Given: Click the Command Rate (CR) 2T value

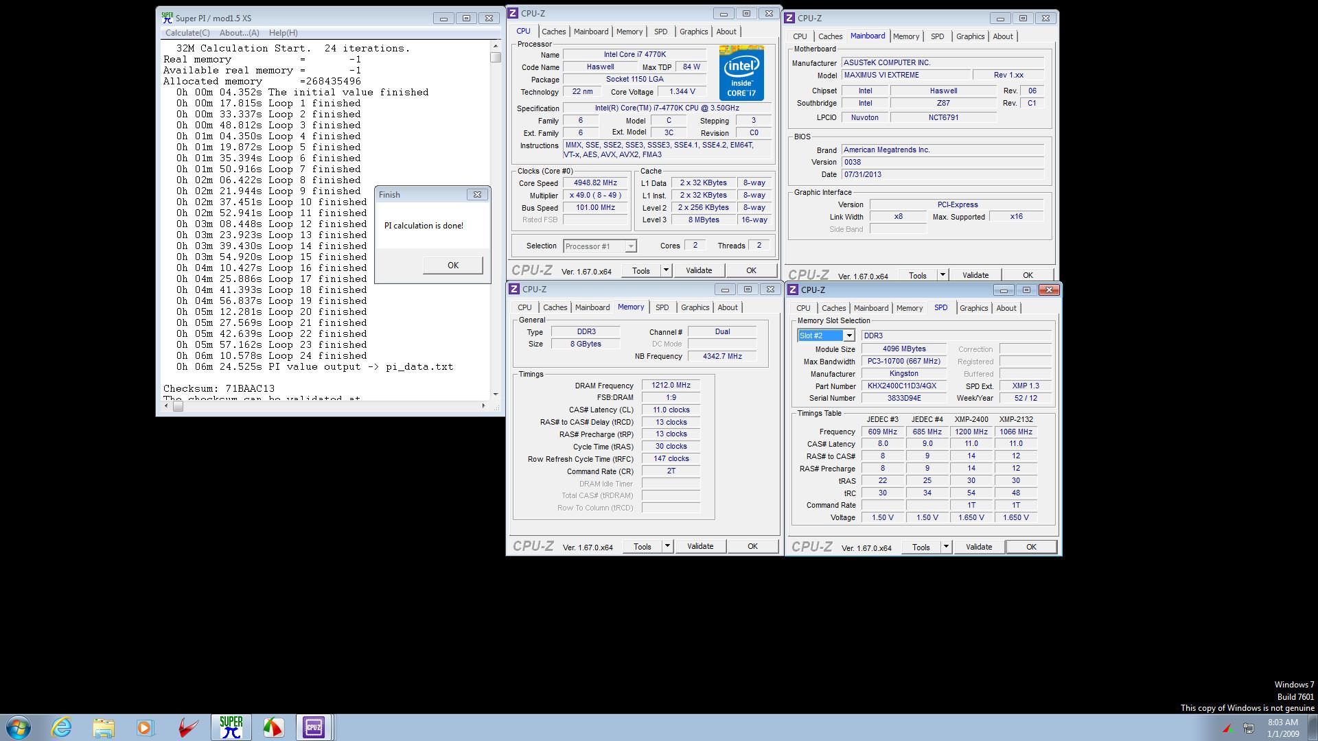Looking at the screenshot, I should 671,471.
